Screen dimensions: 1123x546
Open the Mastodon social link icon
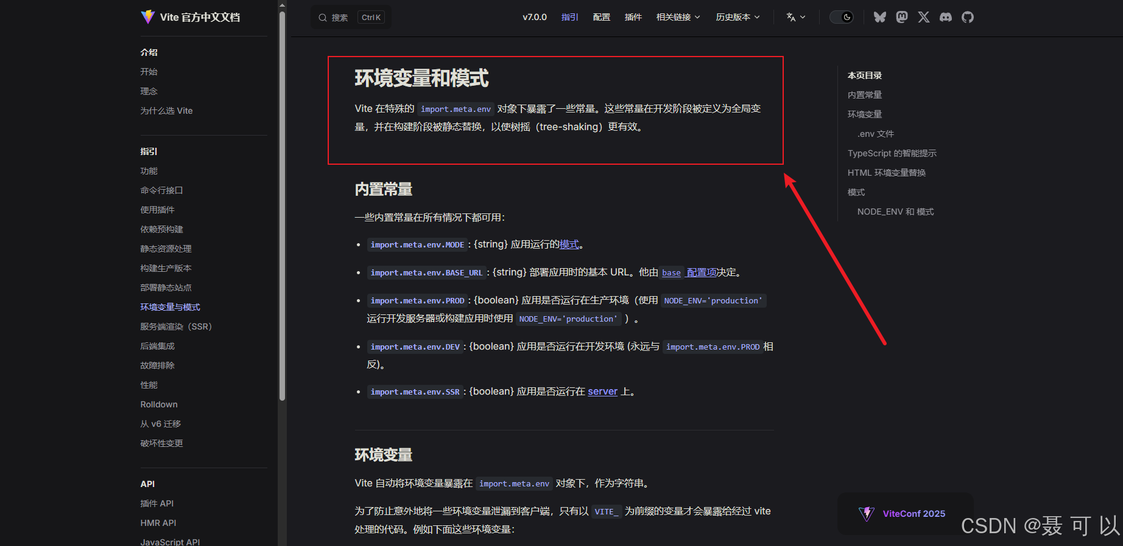pyautogui.click(x=902, y=17)
